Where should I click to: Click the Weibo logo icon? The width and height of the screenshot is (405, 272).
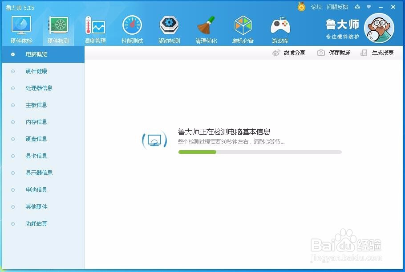coord(276,53)
